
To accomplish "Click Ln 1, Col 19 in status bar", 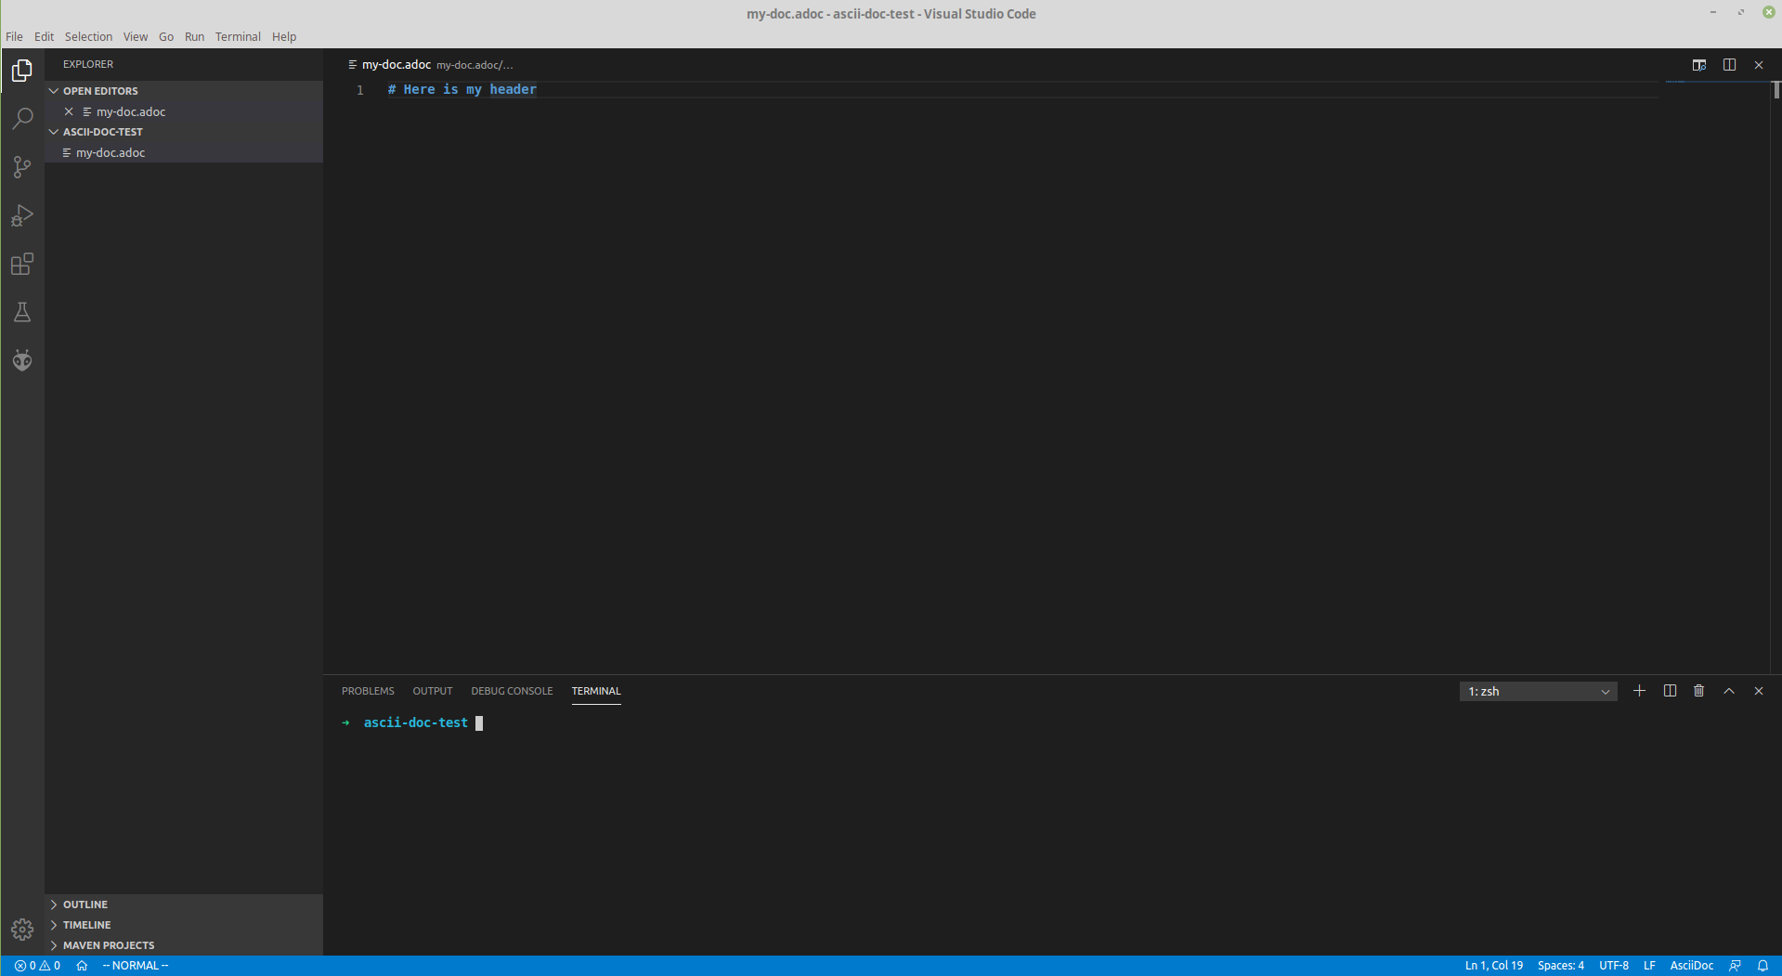I will (x=1494, y=966).
